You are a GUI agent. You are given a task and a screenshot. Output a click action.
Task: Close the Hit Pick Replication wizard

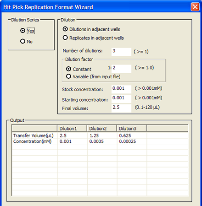click(195, 7)
